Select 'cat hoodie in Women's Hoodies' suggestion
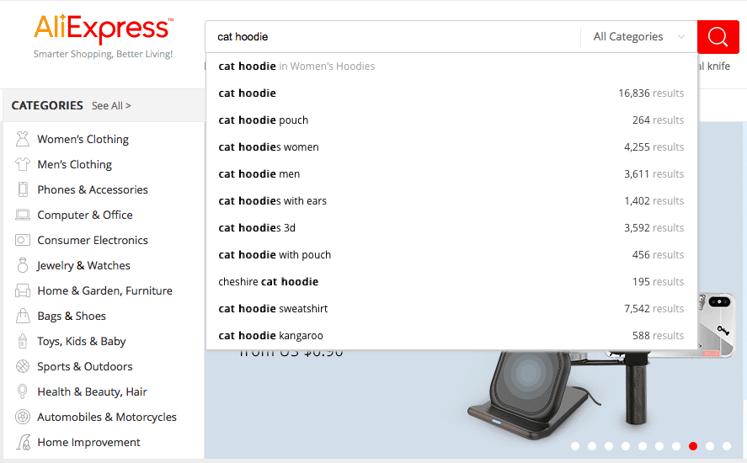This screenshot has width=747, height=463. click(296, 67)
